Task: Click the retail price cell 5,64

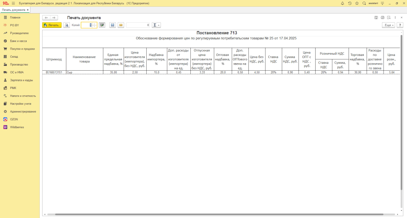Action: [391, 72]
